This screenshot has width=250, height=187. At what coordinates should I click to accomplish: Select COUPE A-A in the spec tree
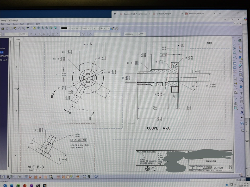3,60
